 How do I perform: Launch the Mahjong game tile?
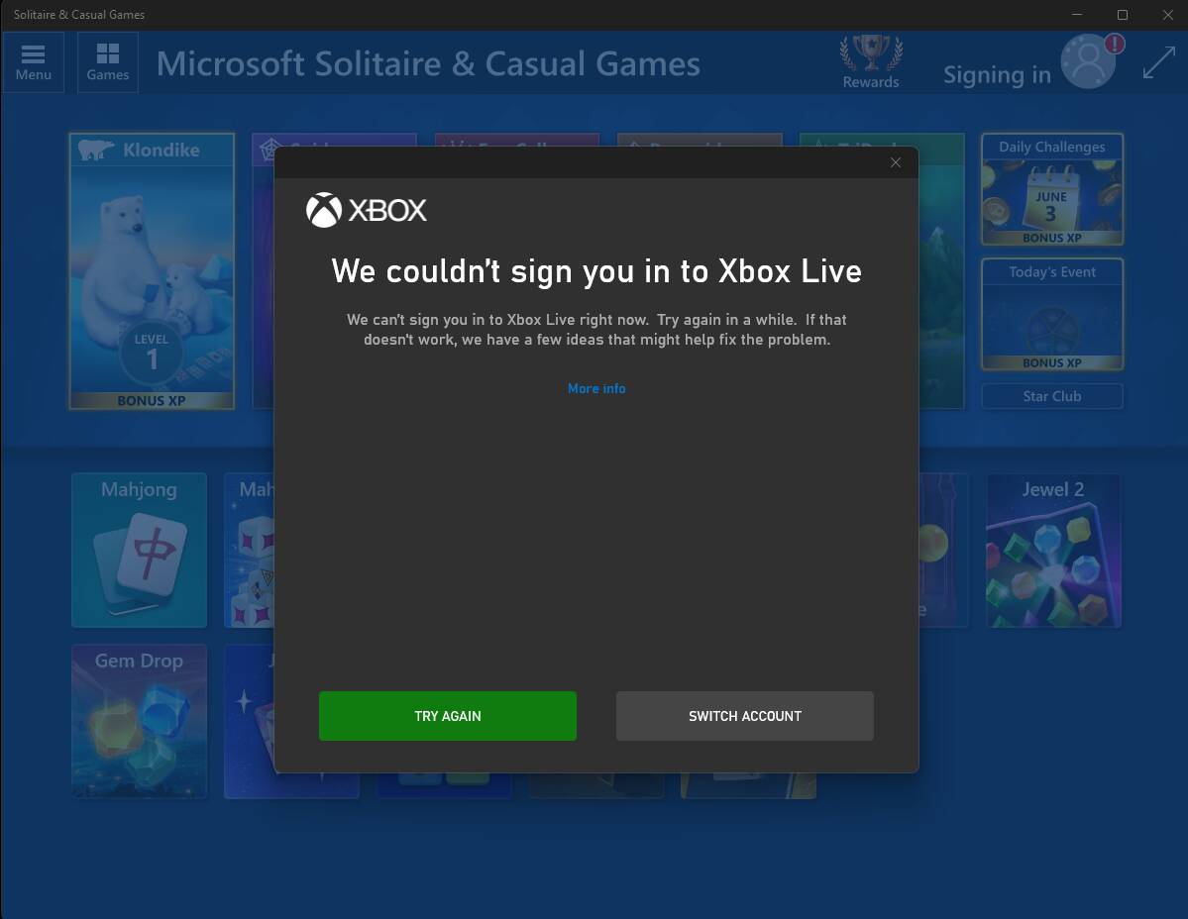140,551
